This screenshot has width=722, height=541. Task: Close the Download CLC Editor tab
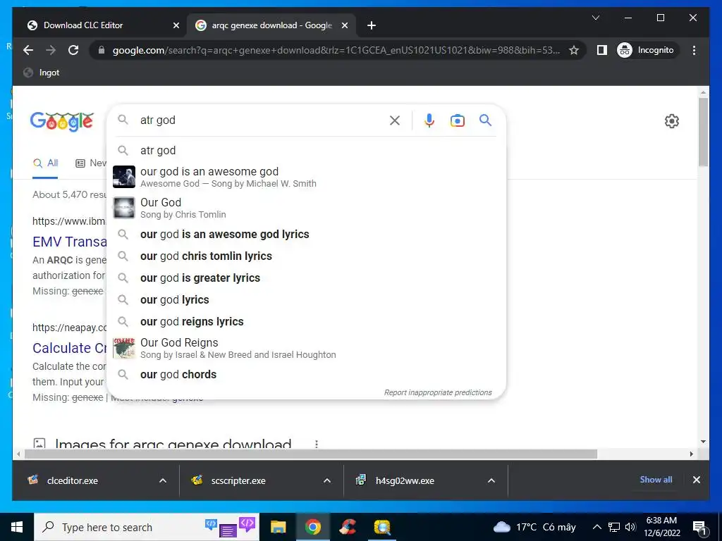pyautogui.click(x=176, y=25)
